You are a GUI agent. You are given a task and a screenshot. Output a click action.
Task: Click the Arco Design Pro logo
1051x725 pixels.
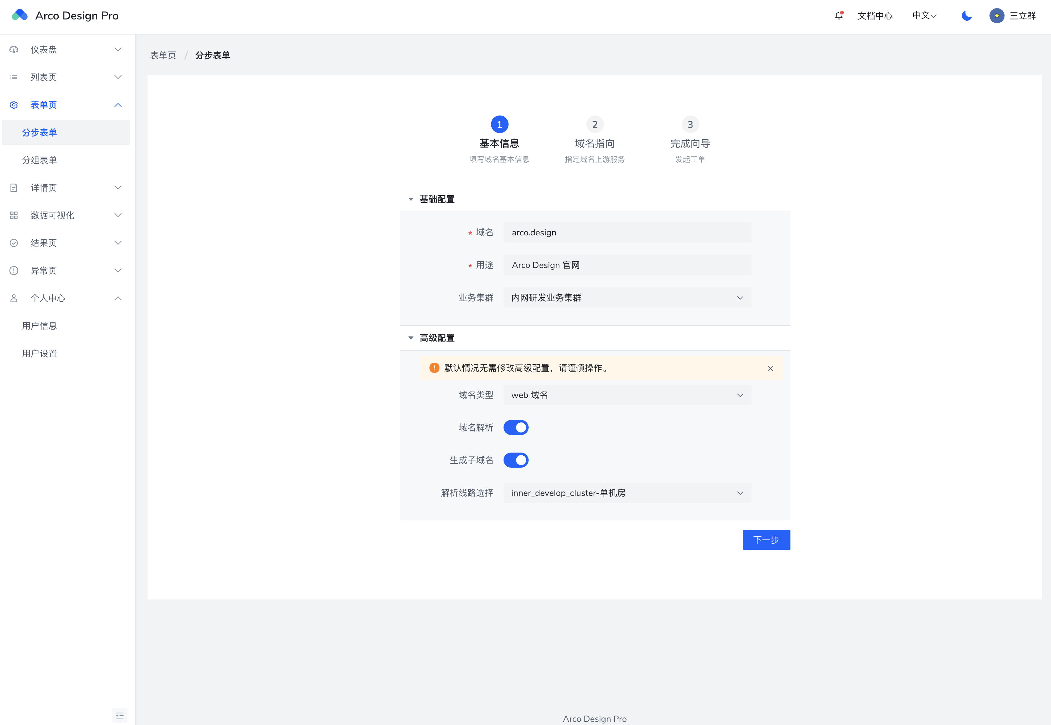[19, 15]
